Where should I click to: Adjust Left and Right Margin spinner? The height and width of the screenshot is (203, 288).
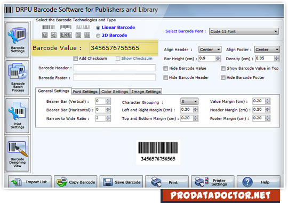click(195, 110)
